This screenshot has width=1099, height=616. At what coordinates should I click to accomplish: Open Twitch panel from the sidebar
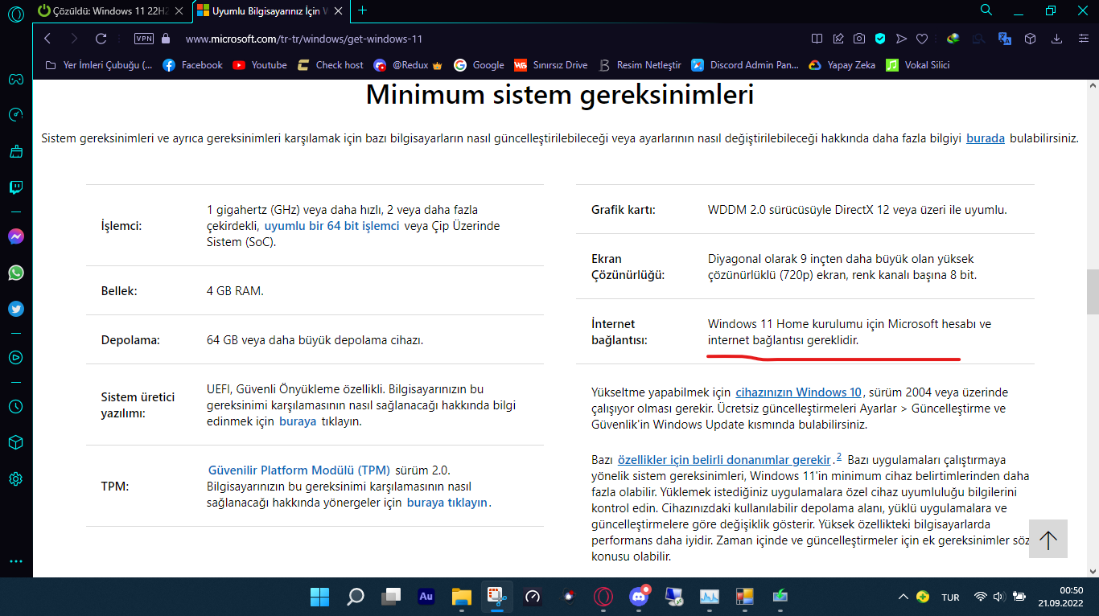[15, 188]
